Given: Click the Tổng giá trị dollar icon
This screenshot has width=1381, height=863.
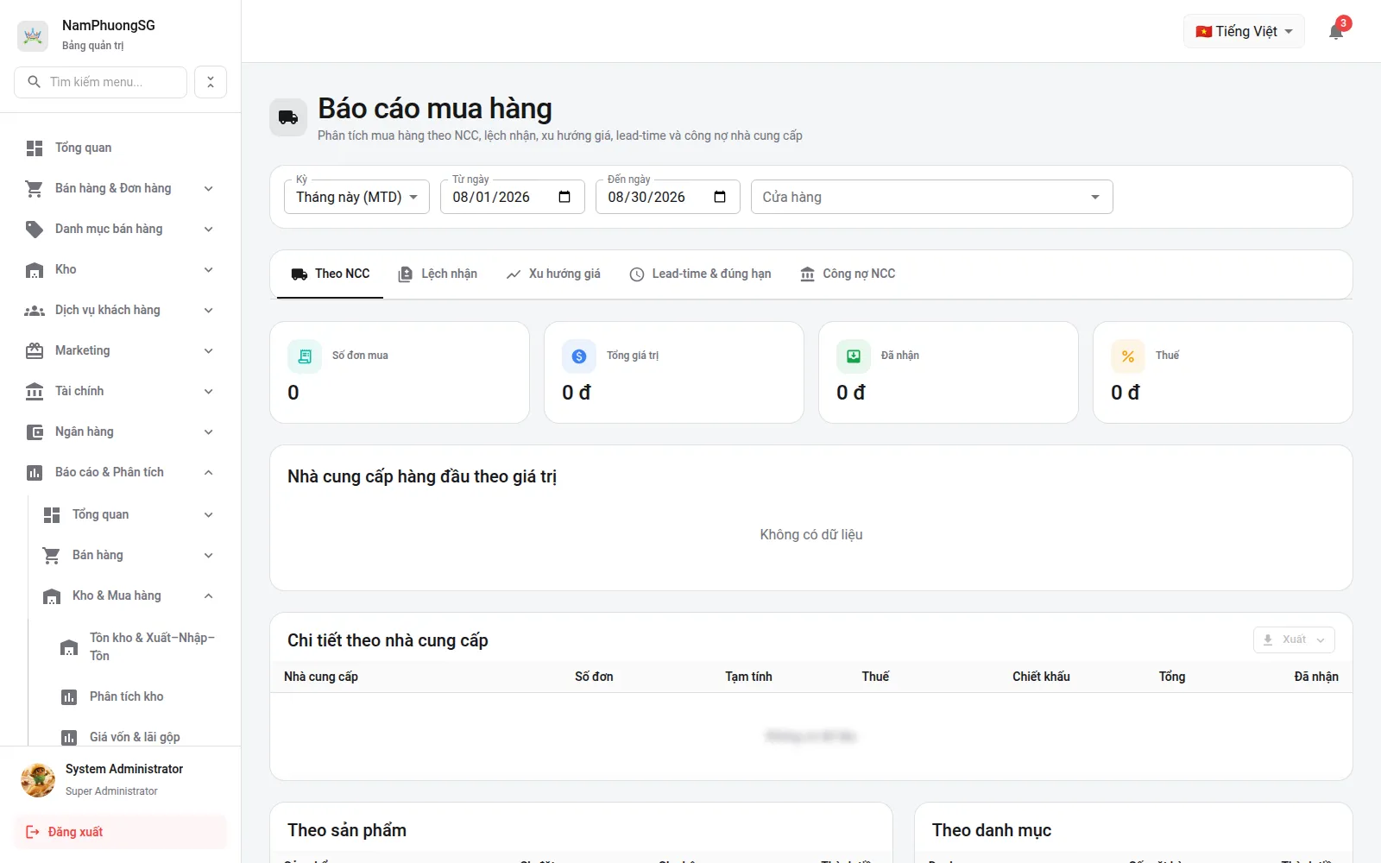Looking at the screenshot, I should pyautogui.click(x=579, y=356).
